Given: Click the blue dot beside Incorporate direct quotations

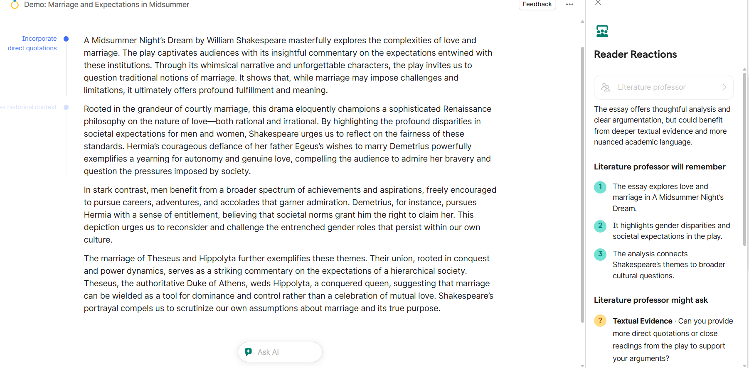Looking at the screenshot, I should (x=66, y=39).
